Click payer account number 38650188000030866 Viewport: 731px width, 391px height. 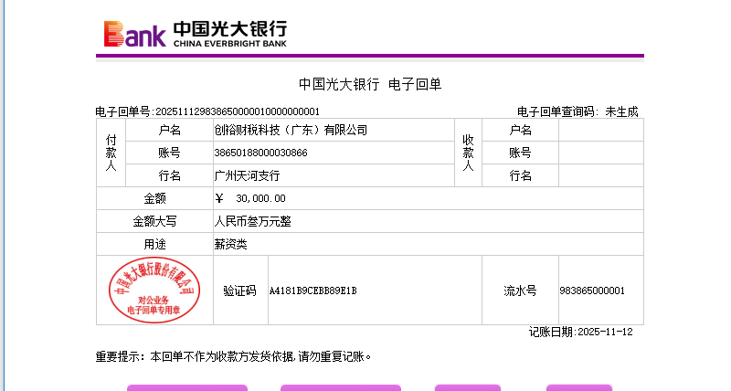260,153
